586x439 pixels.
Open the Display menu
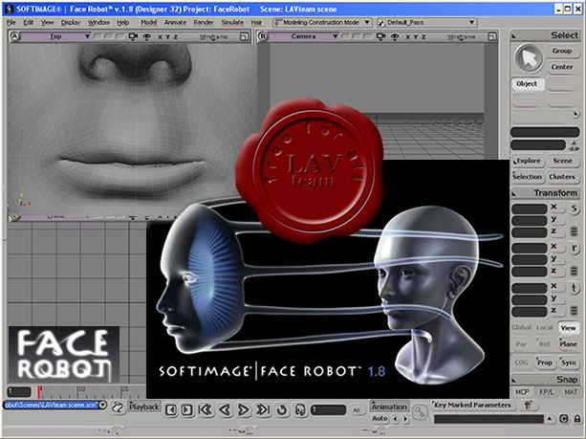point(71,22)
